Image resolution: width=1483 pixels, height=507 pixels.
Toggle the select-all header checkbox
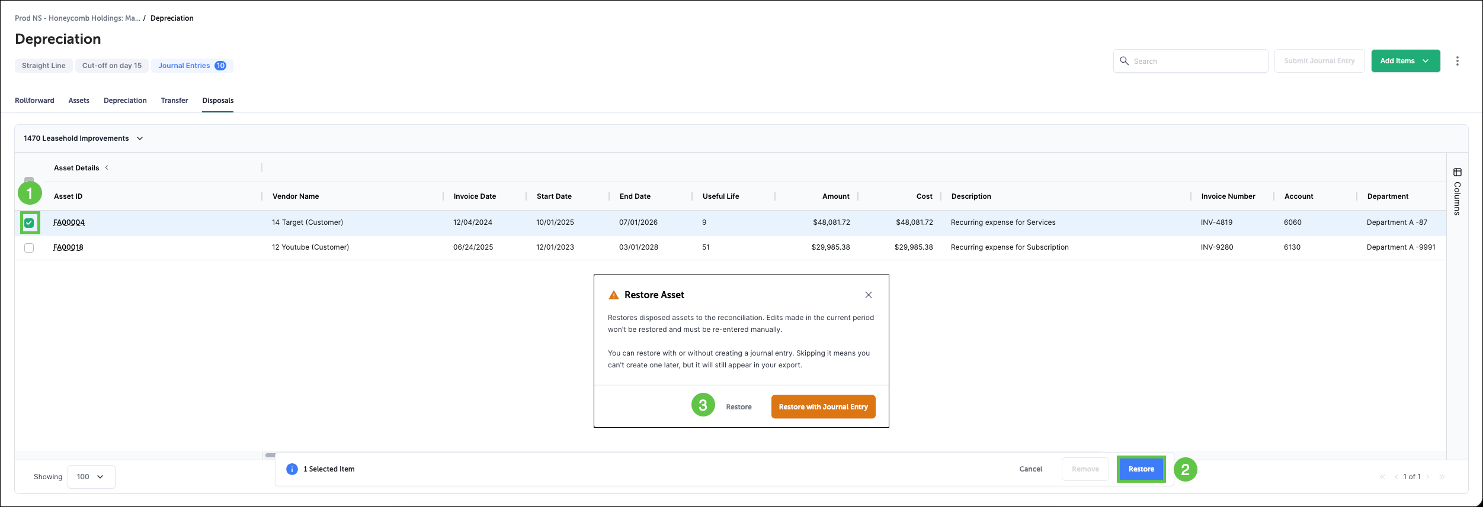(29, 179)
